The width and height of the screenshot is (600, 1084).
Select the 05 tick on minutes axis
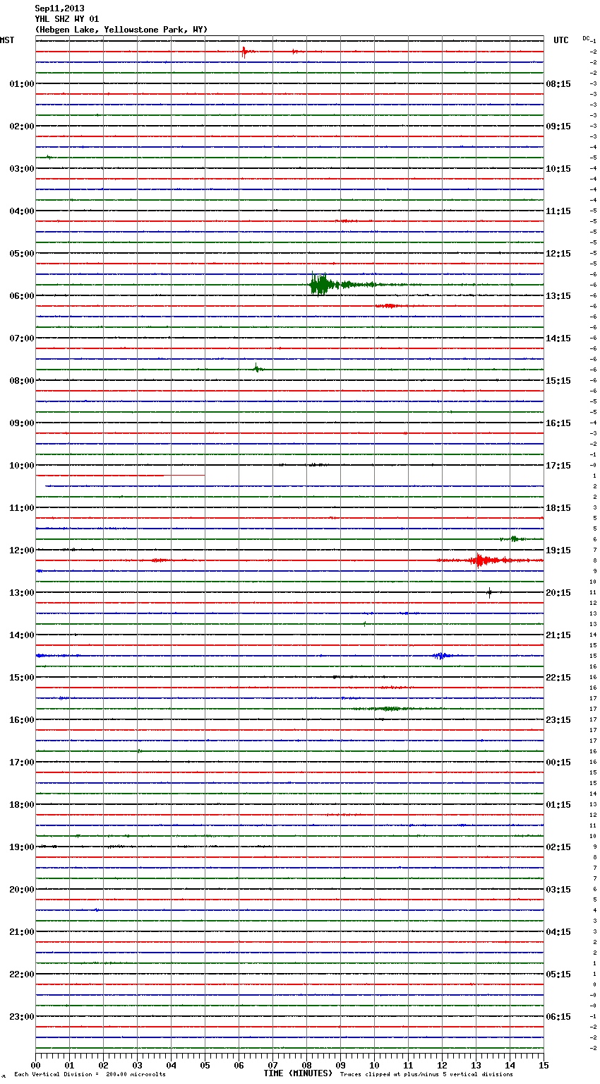coord(205,1065)
